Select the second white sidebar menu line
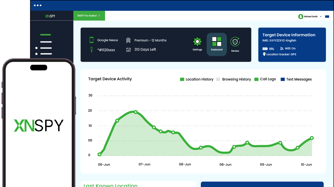The height and width of the screenshot is (187, 334). pyautogui.click(x=46, y=48)
